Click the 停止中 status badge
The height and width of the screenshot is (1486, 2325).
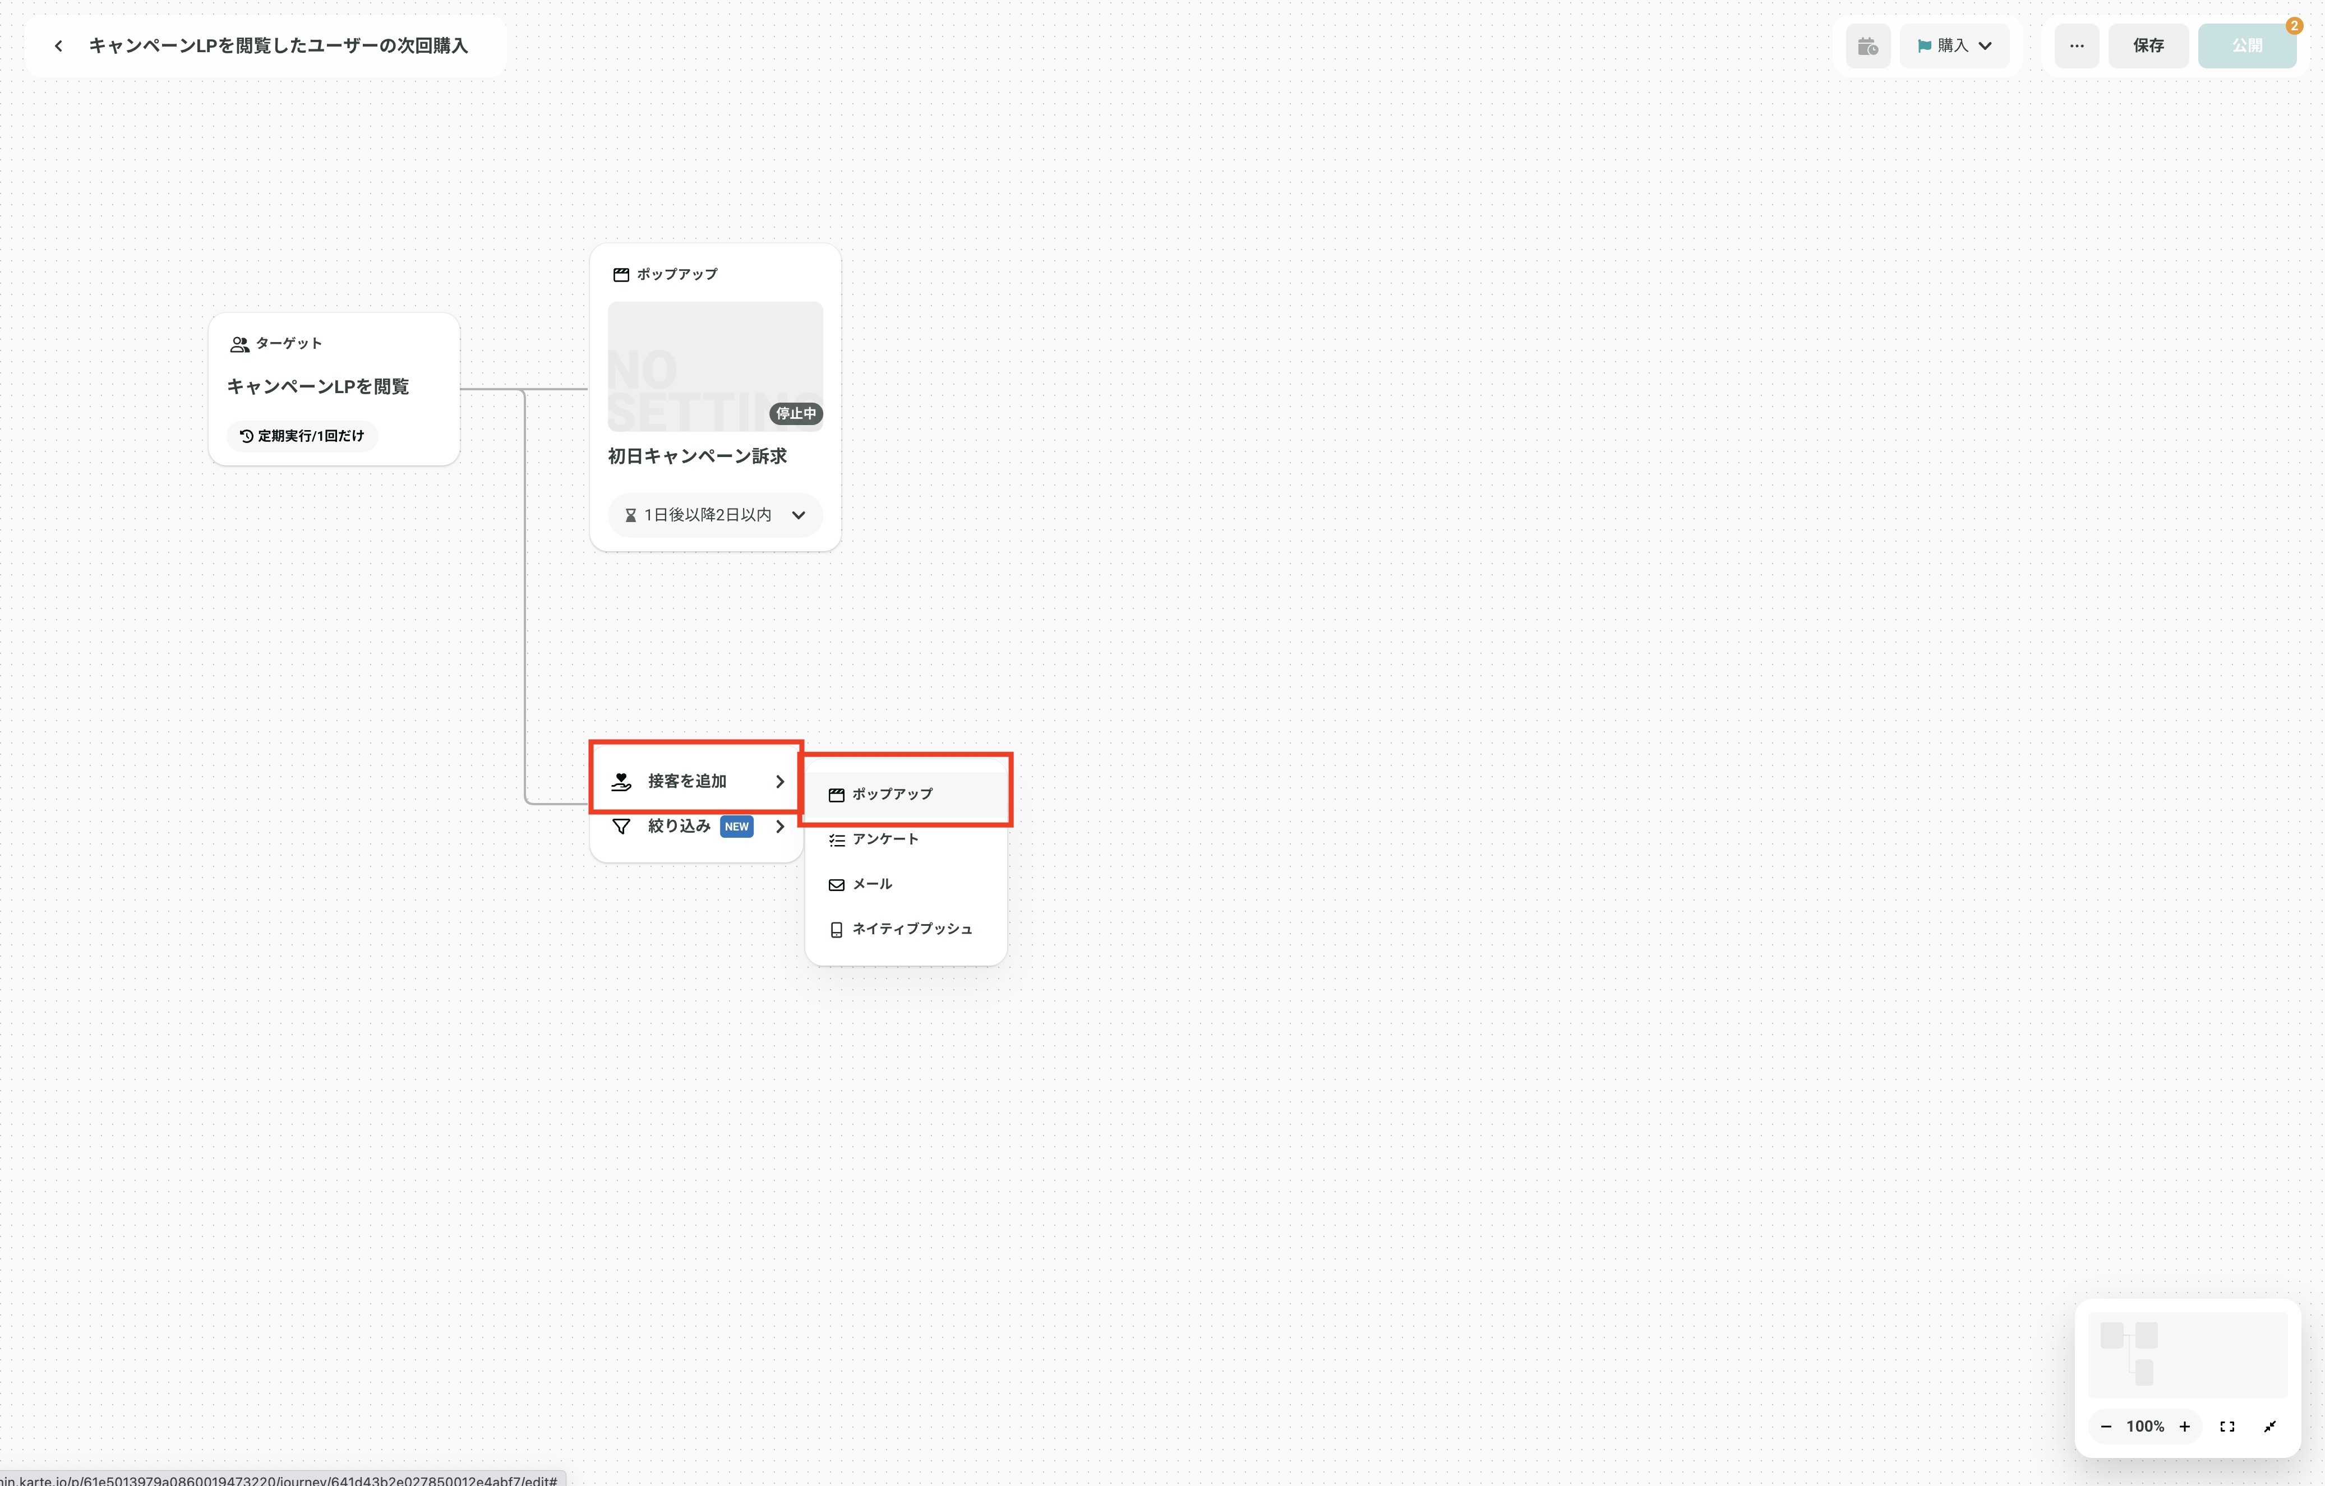click(x=796, y=413)
